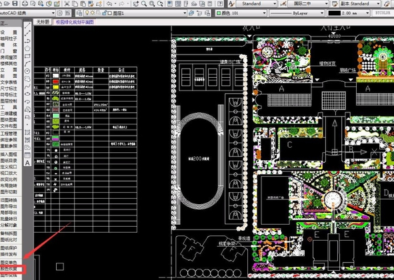Select the Circle draw tool
394x280 pixels.
(27, 71)
